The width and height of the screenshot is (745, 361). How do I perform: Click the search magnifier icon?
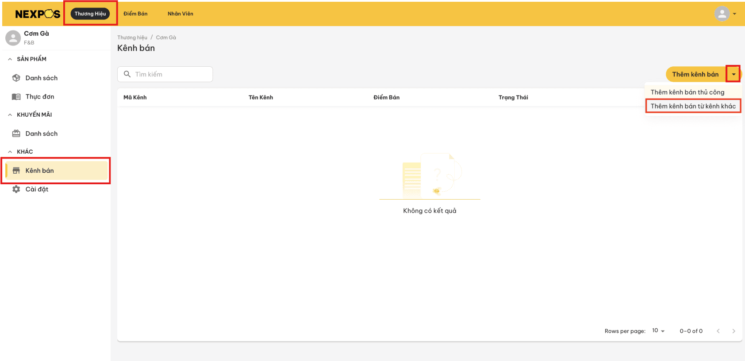tap(127, 74)
